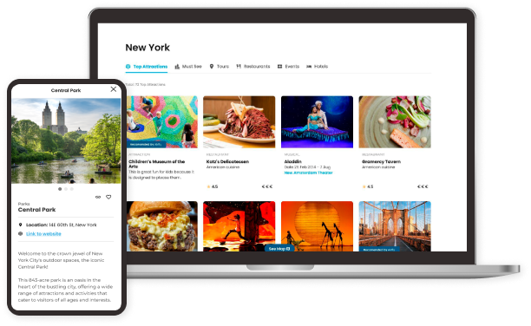Image resolution: width=531 pixels, height=326 pixels.
Task: Click 'Katz's Delicatessen' title
Action: (227, 162)
